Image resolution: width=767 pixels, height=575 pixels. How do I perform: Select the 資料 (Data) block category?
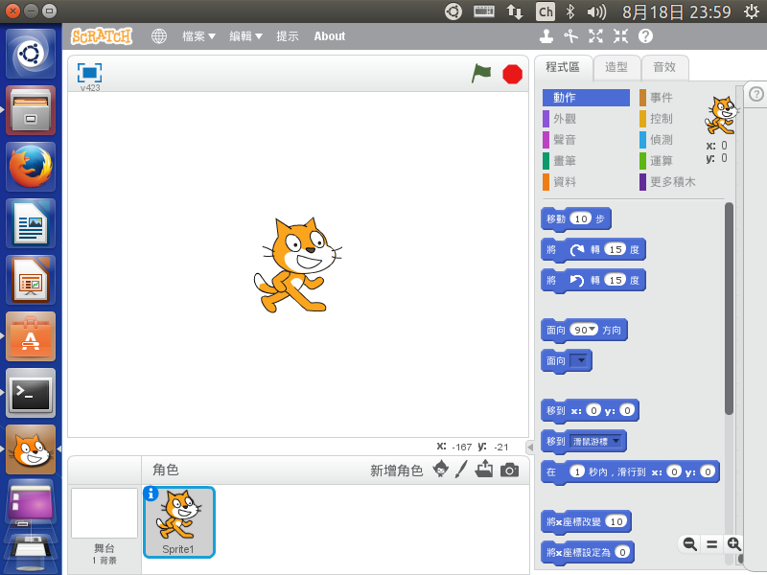pyautogui.click(x=586, y=182)
